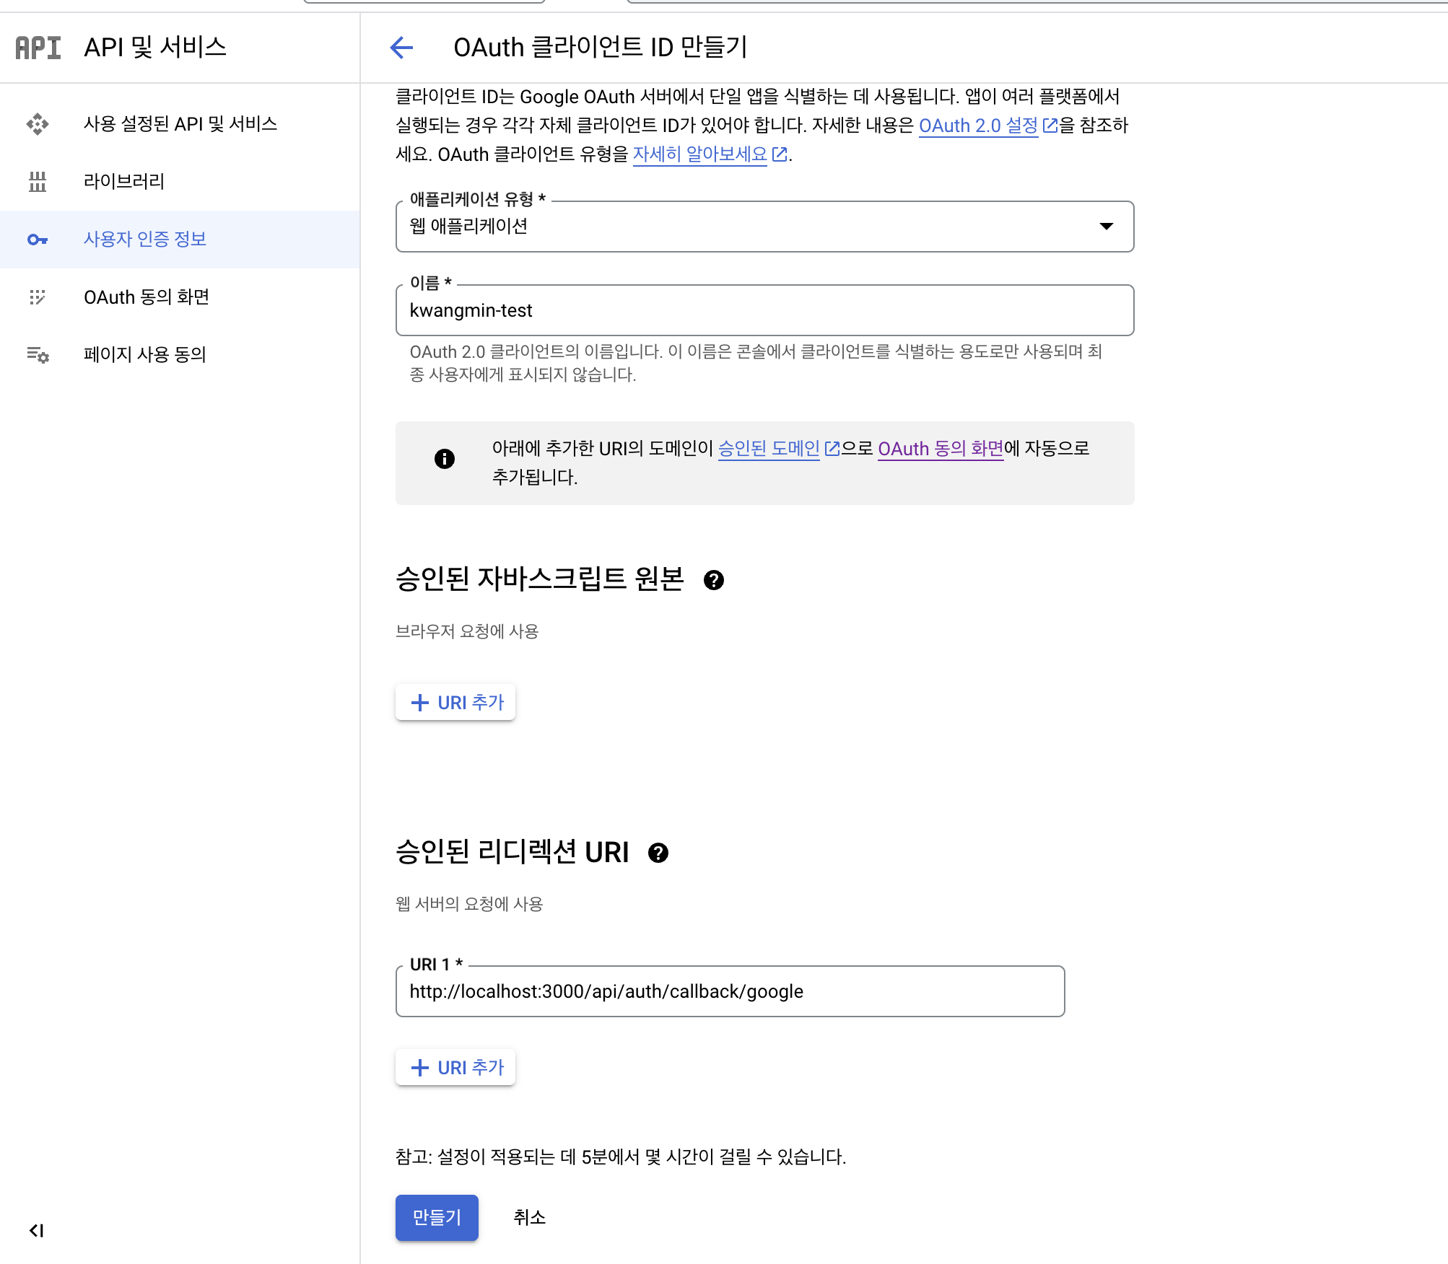Click the help icon beside authorized redirect URI
Screen dimensions: 1448x1264
point(658,853)
